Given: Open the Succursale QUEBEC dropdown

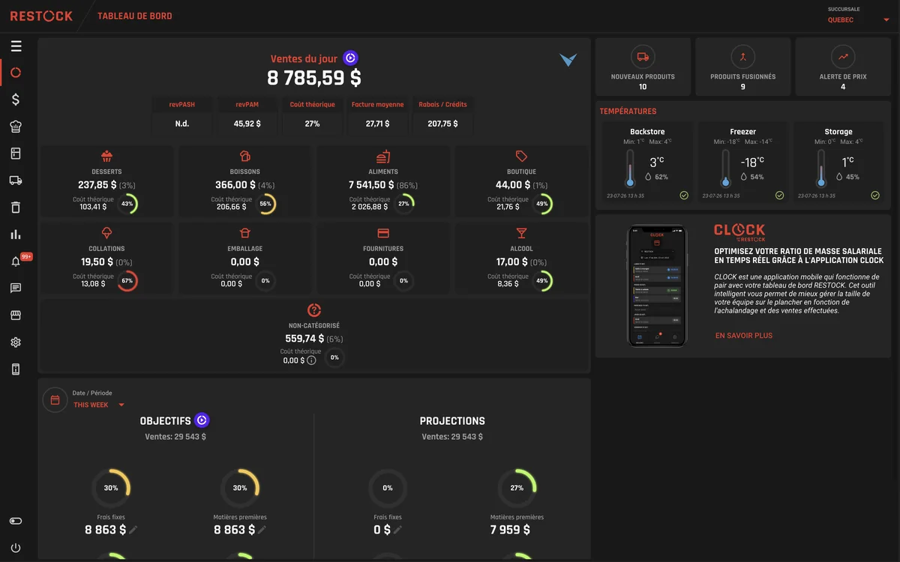Looking at the screenshot, I should click(858, 20).
